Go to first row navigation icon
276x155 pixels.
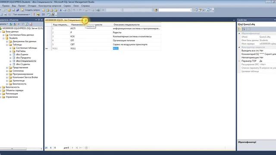pyautogui.click(x=46, y=148)
